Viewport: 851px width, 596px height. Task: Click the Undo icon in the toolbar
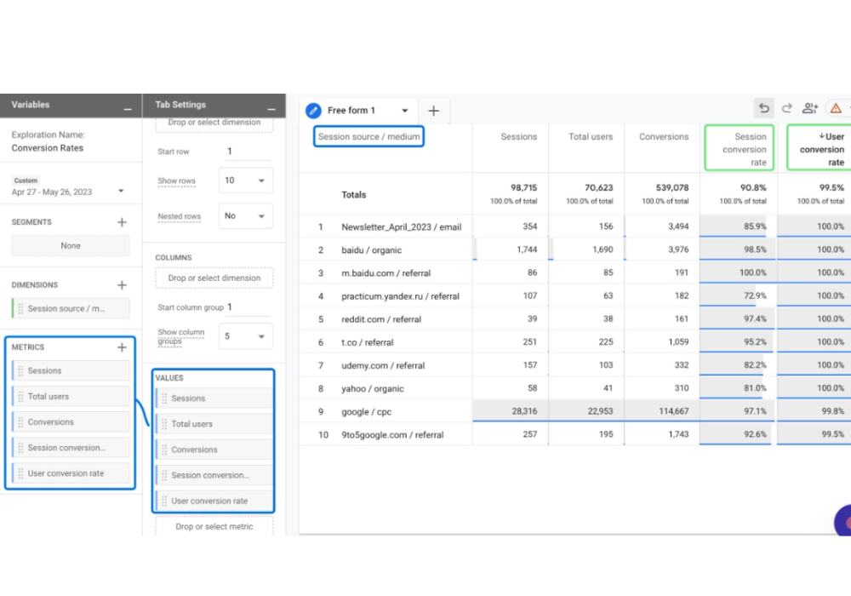764,108
